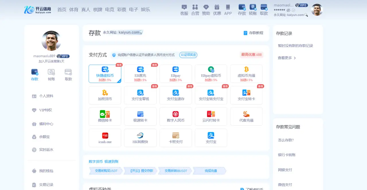Screen dimensions: 367x190
Task: Expand 查看更多 deposit records
Action: (x=287, y=58)
